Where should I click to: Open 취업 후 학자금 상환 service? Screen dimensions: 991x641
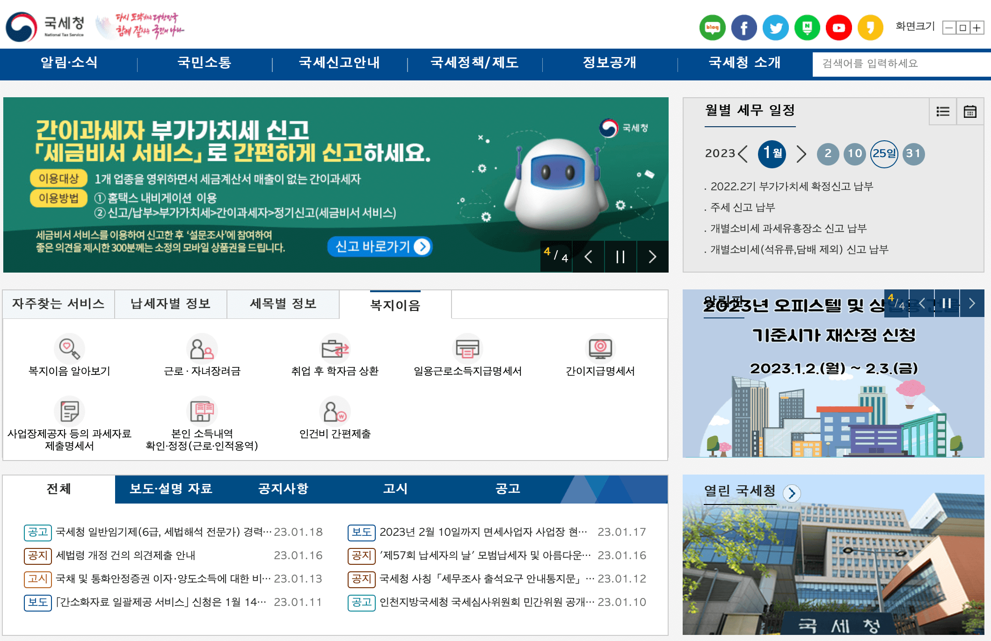(x=334, y=349)
